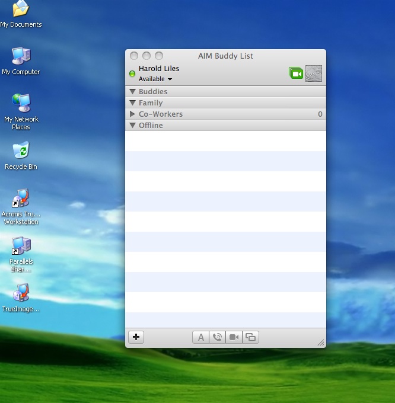
Task: Select the Offline group label
Action: point(151,126)
